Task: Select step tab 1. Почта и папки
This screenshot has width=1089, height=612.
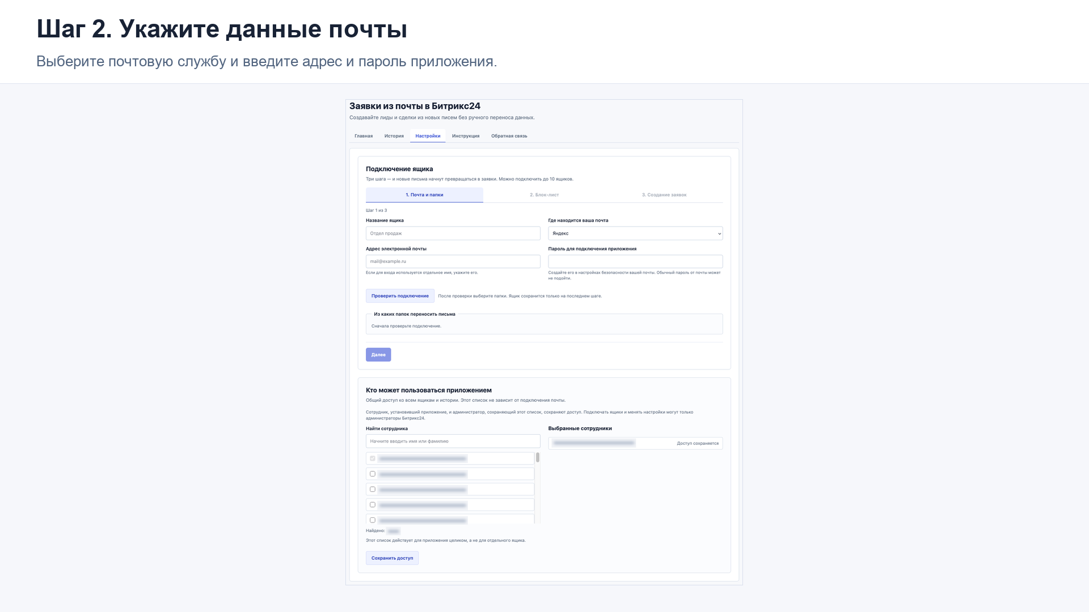Action: (x=424, y=195)
